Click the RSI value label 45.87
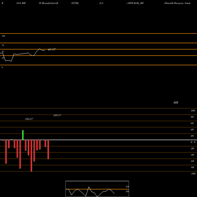This screenshot has width=197, height=197. pos(52,50)
